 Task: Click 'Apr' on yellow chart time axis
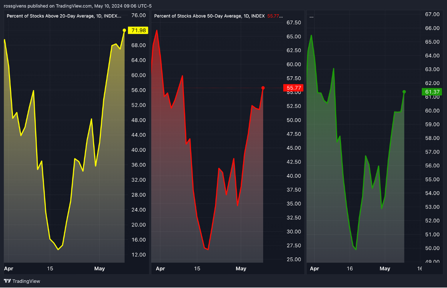[x=9, y=268]
